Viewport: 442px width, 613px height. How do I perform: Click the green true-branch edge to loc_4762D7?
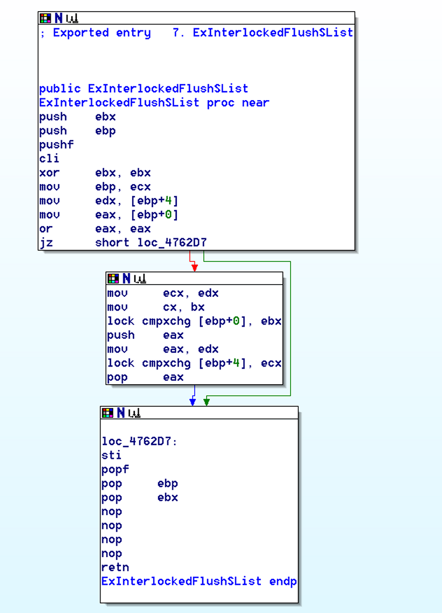coord(291,328)
